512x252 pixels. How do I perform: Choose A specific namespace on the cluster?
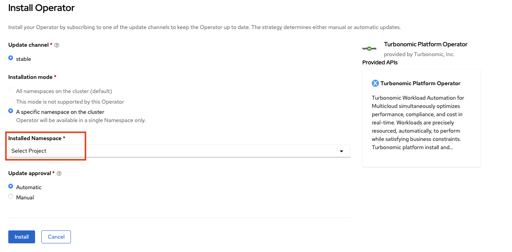coord(11,111)
